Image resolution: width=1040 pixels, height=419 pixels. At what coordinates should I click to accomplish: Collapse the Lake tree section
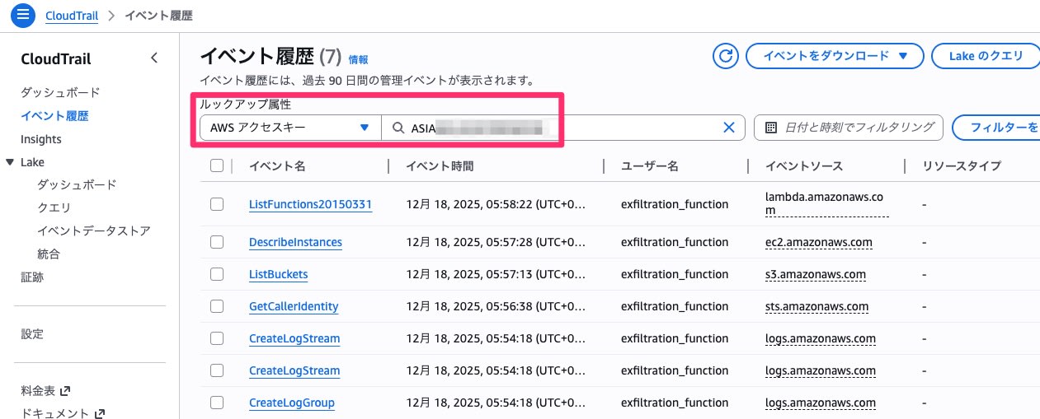pos(10,162)
